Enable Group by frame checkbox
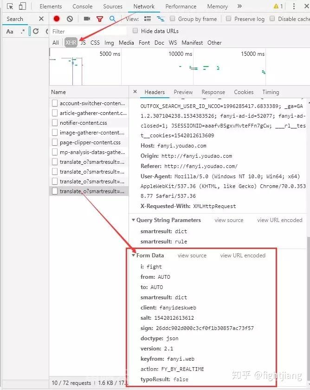The height and width of the screenshot is (390, 310). click(172, 19)
